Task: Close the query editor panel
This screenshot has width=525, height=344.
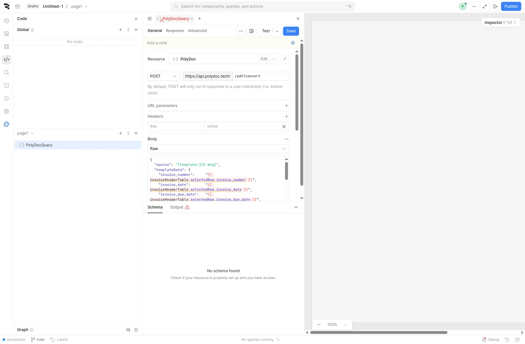Action: [298, 19]
